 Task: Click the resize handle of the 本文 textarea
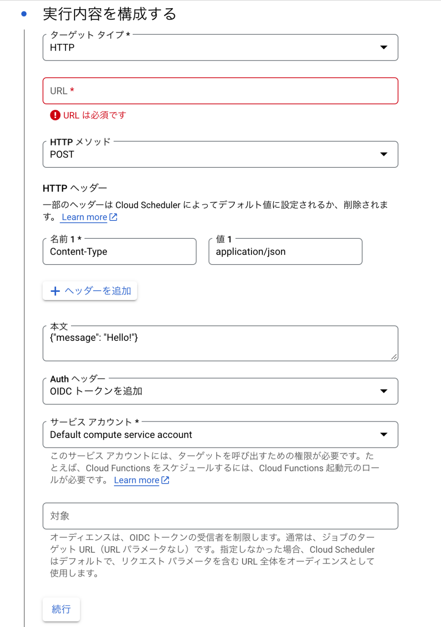(x=394, y=358)
